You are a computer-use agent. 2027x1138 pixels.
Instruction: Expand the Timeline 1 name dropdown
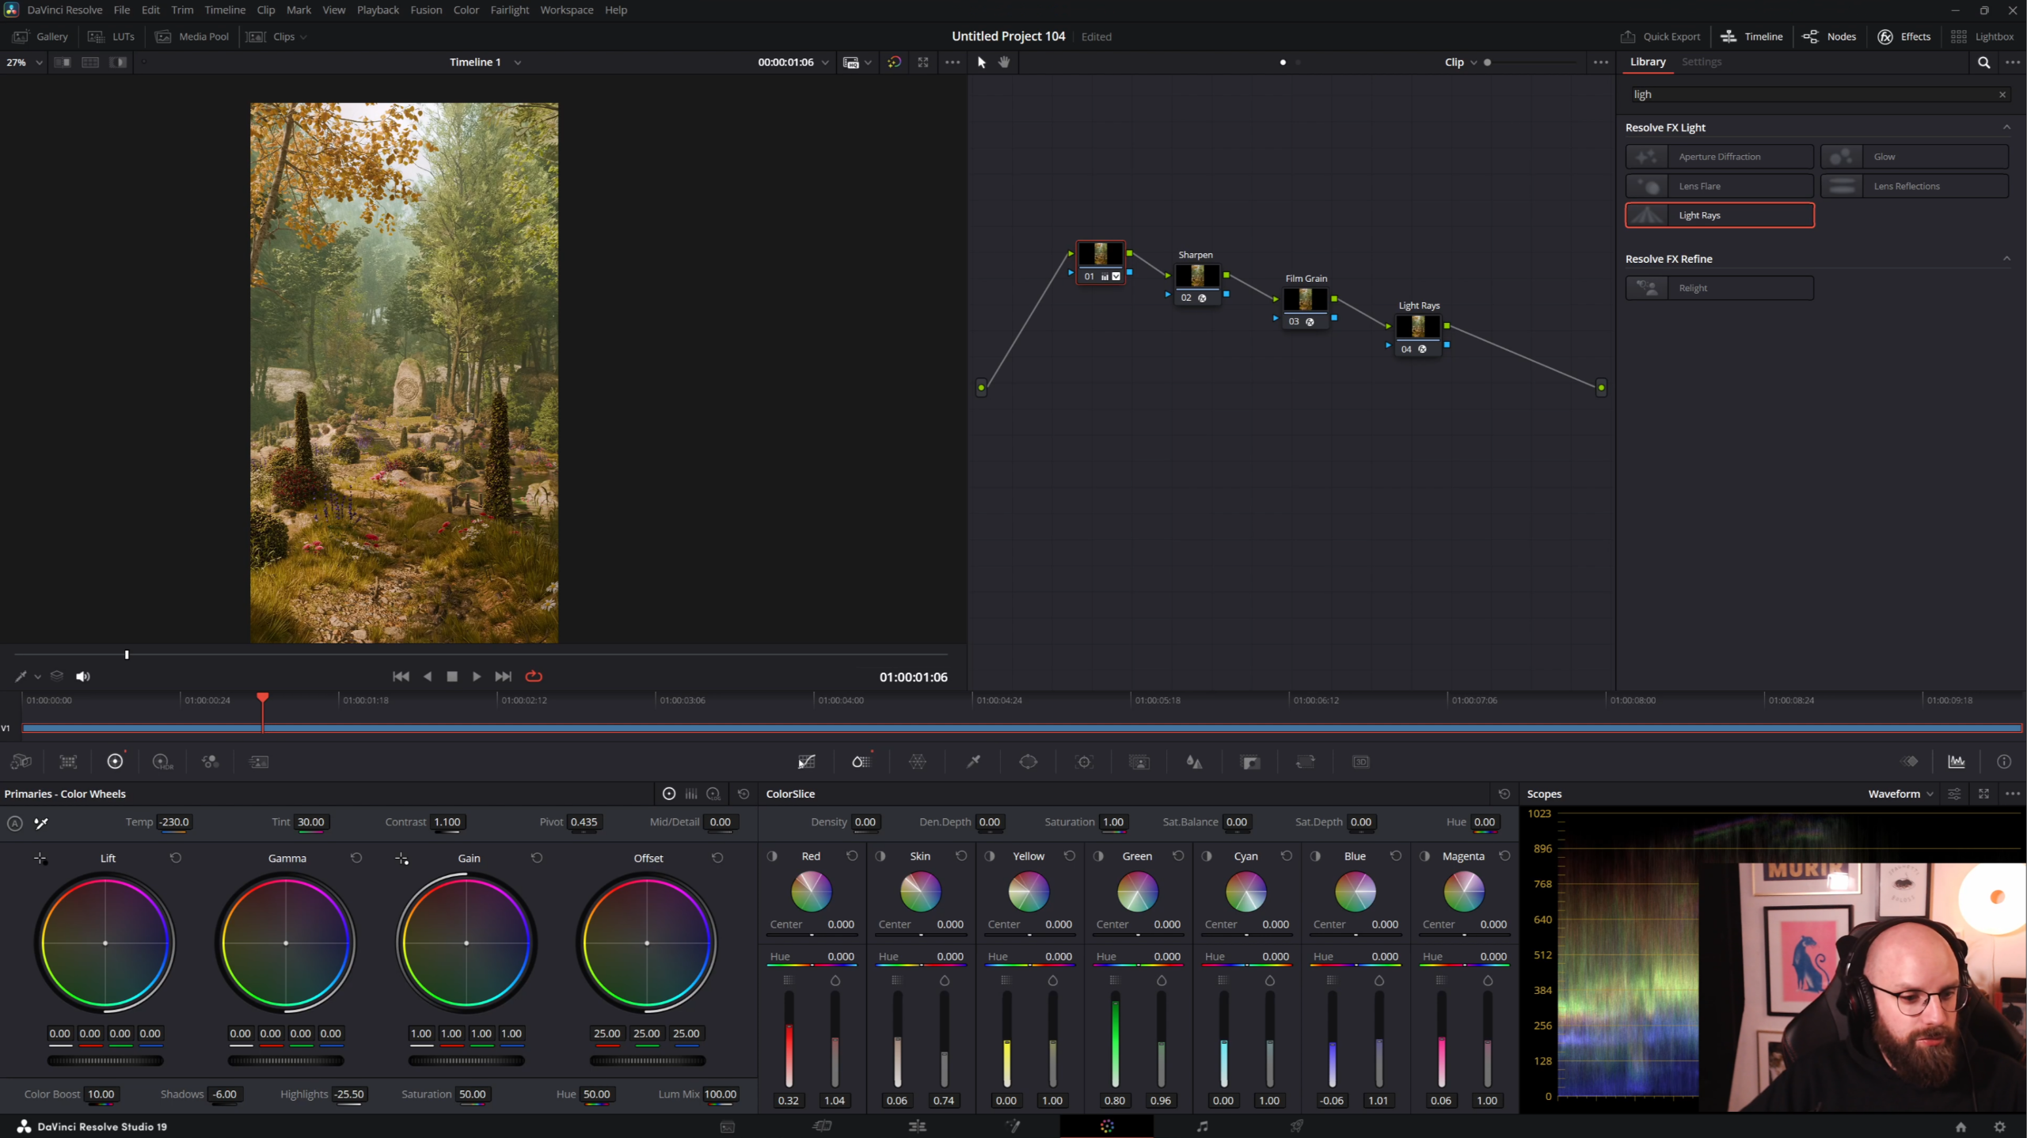pyautogui.click(x=518, y=62)
